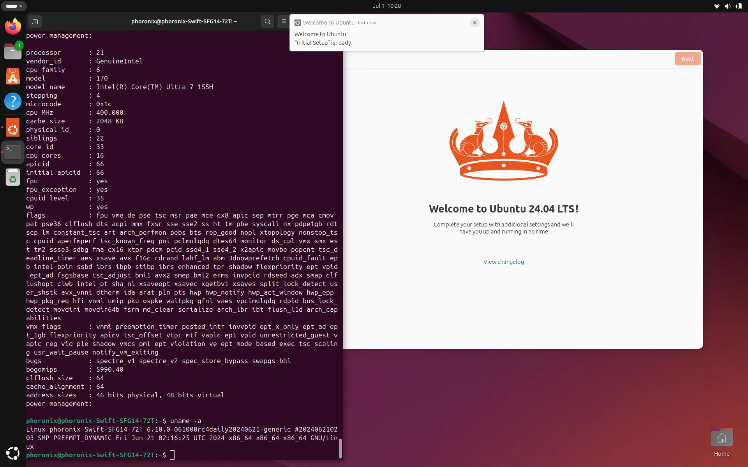
Task: Click the Wi-Fi status icon
Action: [x=716, y=6]
